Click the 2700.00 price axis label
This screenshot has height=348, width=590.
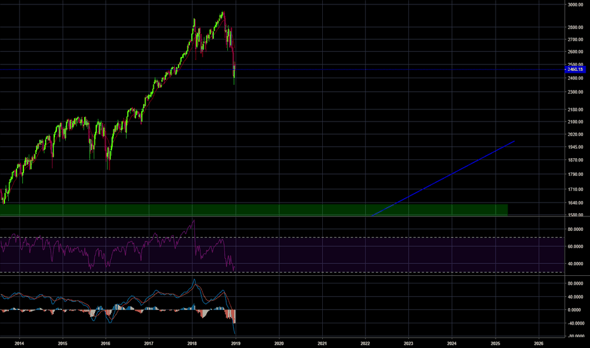pyautogui.click(x=575, y=39)
